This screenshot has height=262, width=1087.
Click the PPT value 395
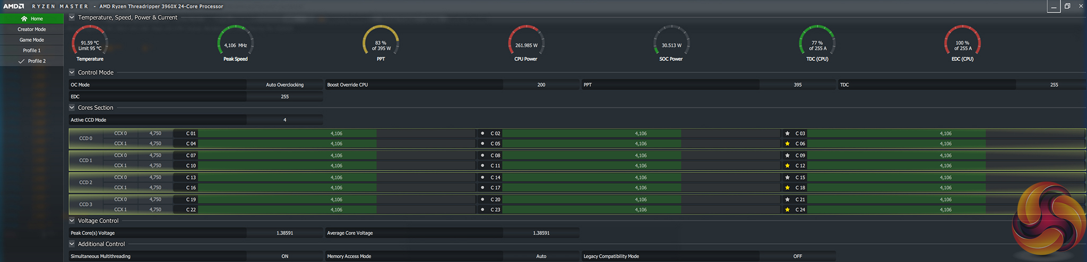click(x=797, y=85)
